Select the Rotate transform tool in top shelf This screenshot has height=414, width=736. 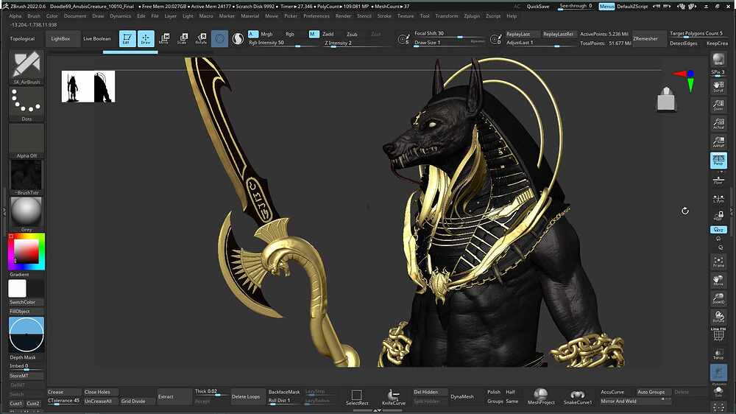point(201,38)
